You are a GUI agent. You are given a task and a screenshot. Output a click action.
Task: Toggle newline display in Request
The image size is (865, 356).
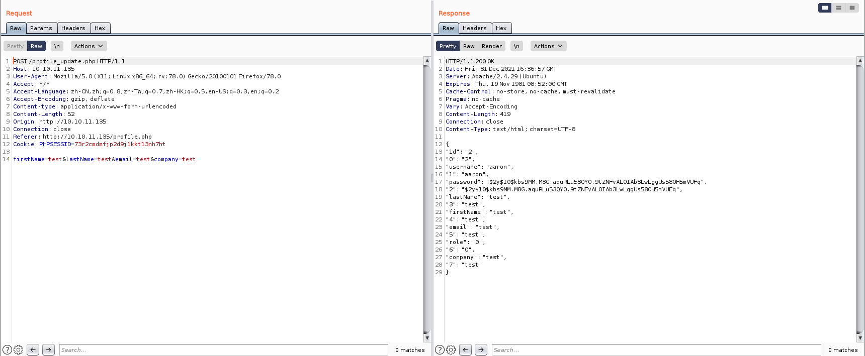pyautogui.click(x=57, y=46)
